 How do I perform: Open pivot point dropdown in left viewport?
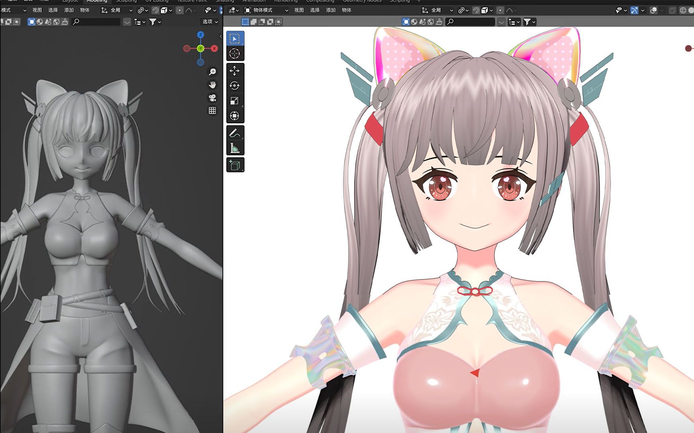coord(143,10)
